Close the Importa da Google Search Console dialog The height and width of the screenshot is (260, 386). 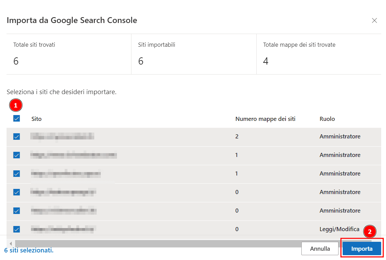coord(374,20)
